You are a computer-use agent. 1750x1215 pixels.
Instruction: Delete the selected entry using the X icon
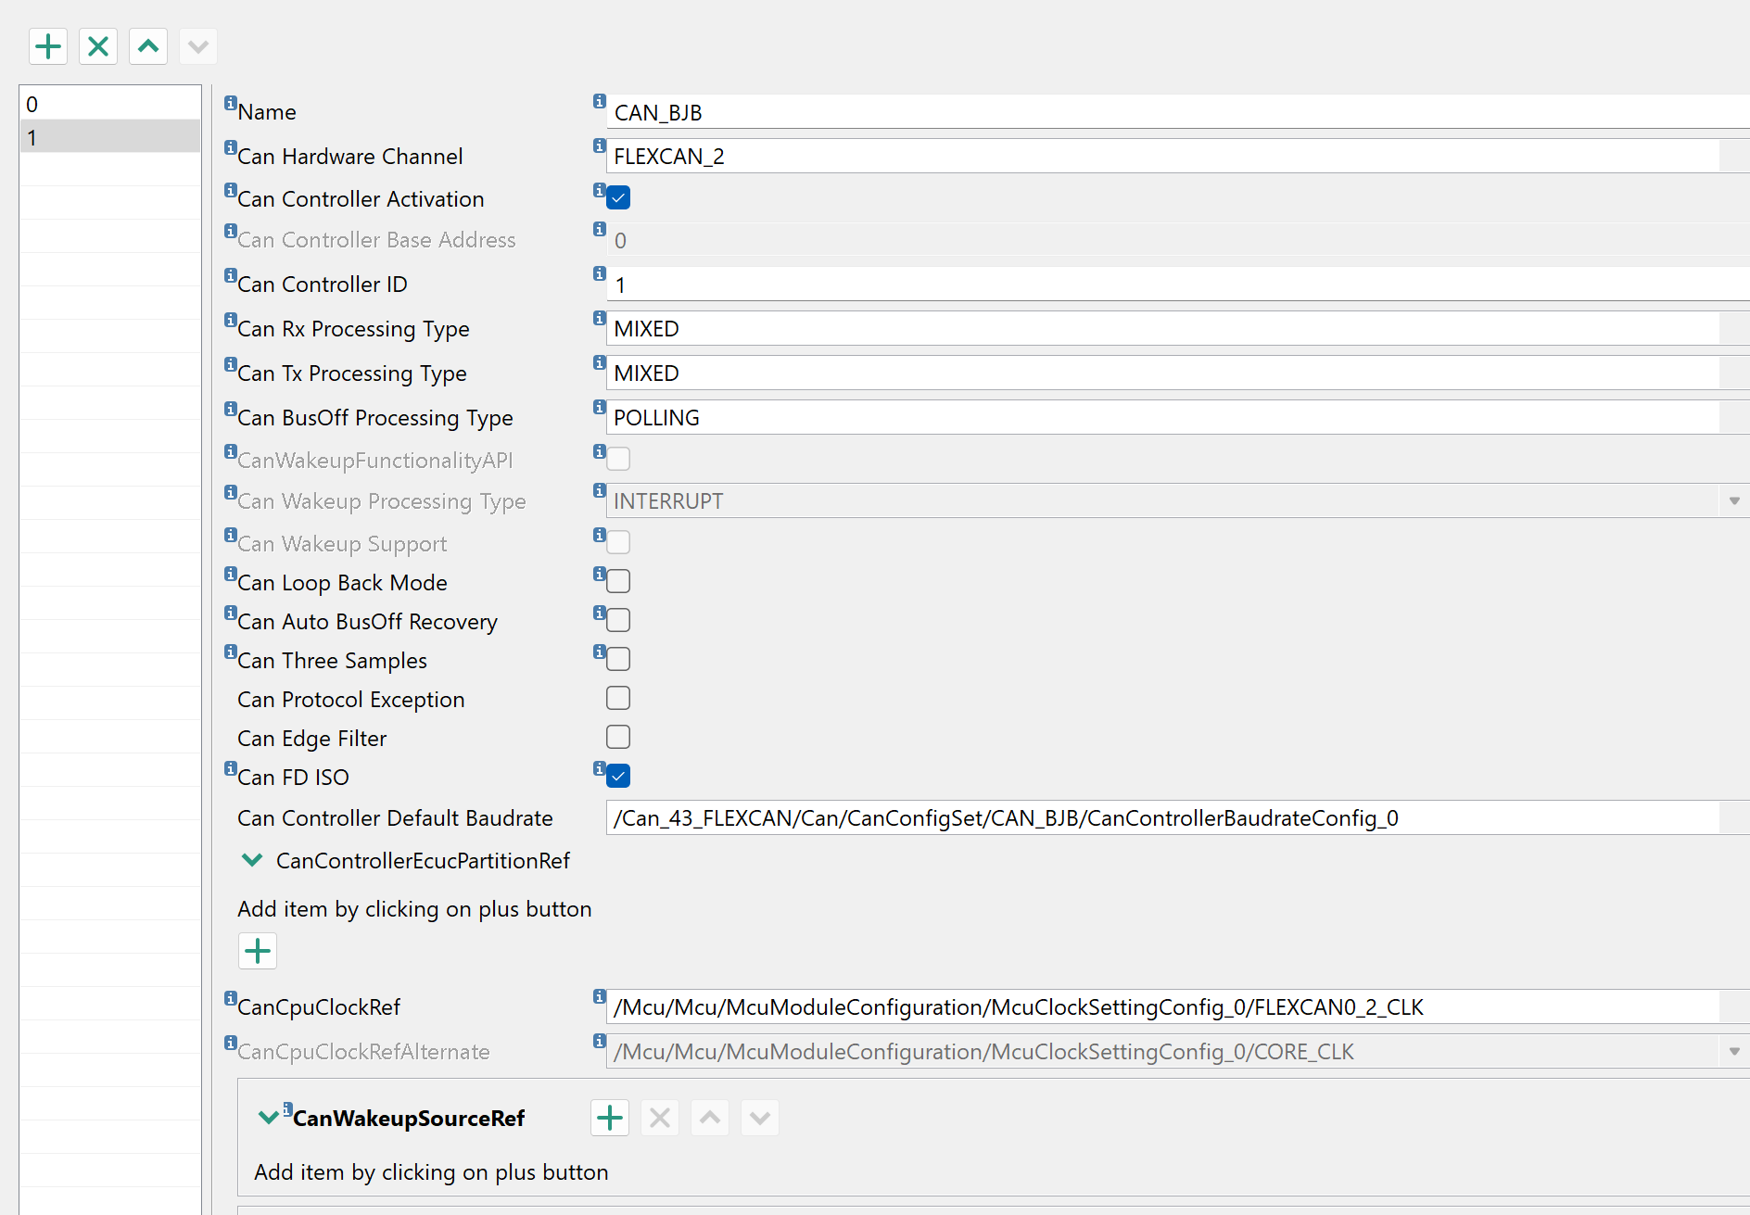coord(97,45)
